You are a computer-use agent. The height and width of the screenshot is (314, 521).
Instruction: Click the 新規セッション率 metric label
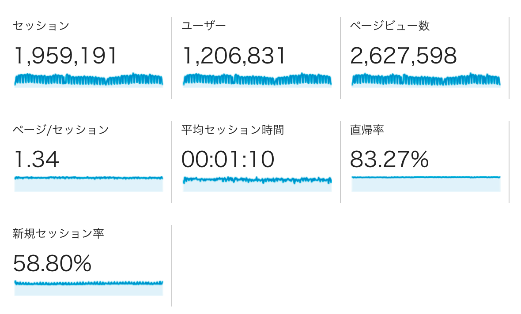pos(58,234)
